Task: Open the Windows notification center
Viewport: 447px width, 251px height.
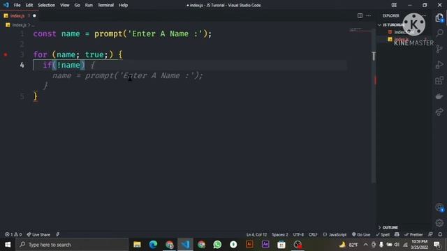Action: click(x=437, y=245)
